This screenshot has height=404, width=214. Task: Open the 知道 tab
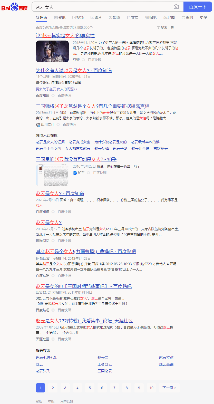point(114,17)
